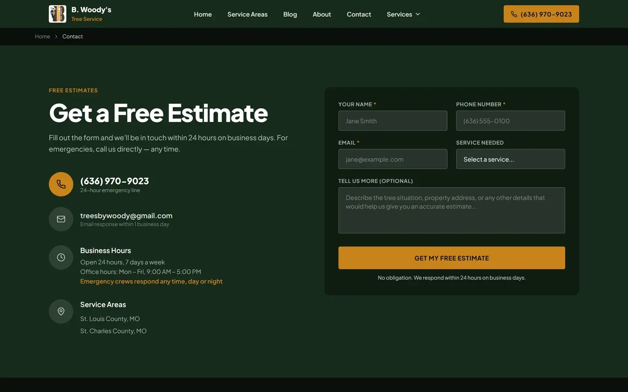Click the large (636) 970-9023 phone link

(114, 181)
